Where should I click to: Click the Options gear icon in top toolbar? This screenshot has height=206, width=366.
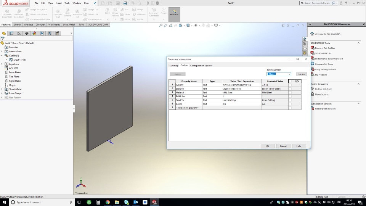(x=157, y=3)
